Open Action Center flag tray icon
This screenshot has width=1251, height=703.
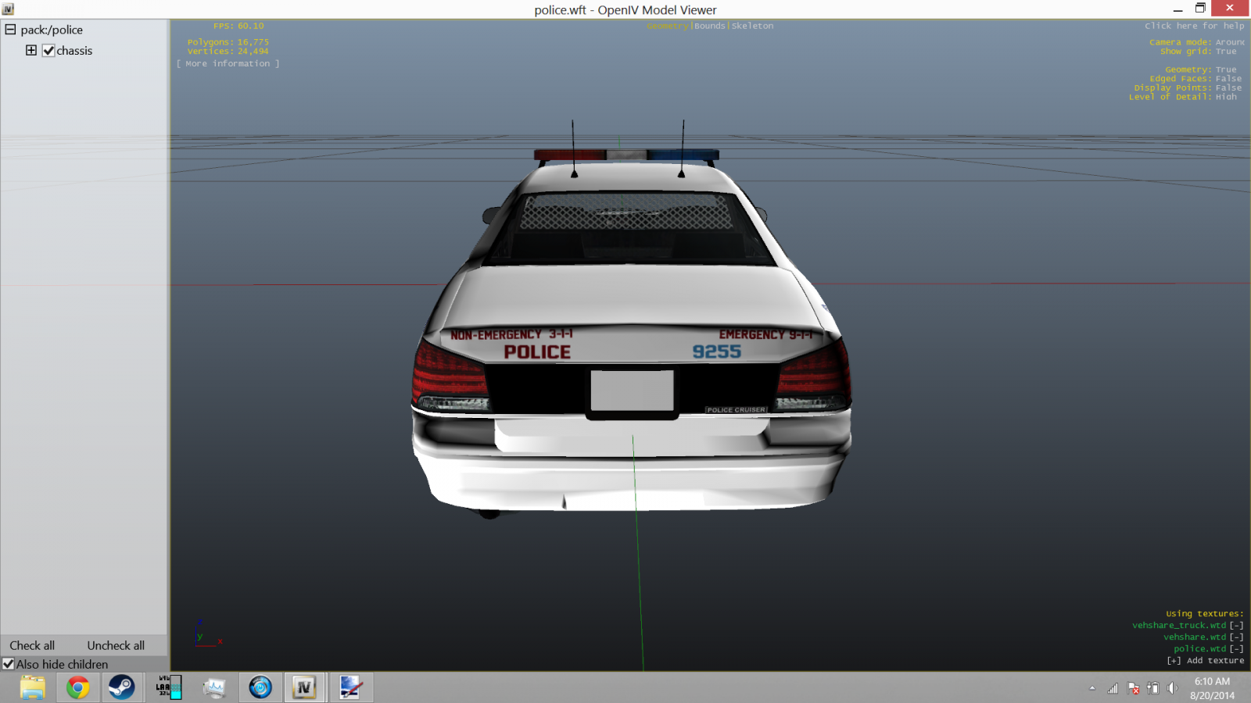tap(1133, 688)
